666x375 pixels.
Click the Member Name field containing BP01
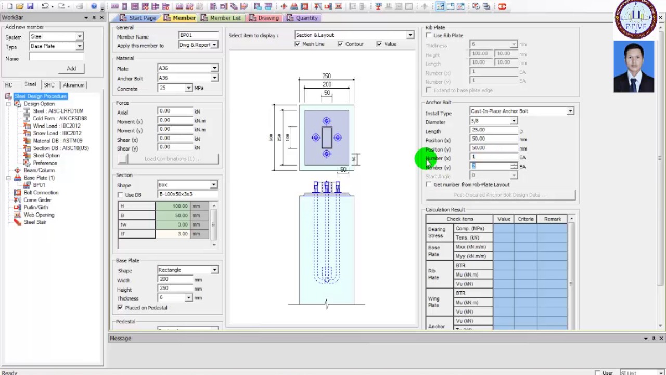click(198, 35)
